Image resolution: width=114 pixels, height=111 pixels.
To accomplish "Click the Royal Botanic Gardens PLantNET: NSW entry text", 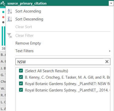I will pos(67,84).
